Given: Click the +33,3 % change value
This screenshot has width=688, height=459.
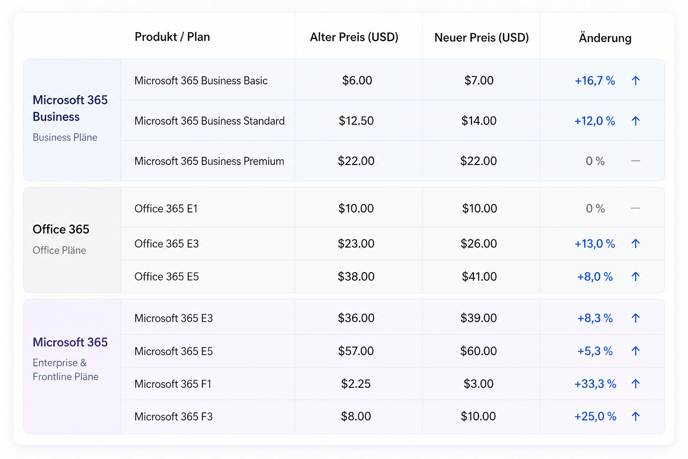Looking at the screenshot, I should pyautogui.click(x=595, y=384).
